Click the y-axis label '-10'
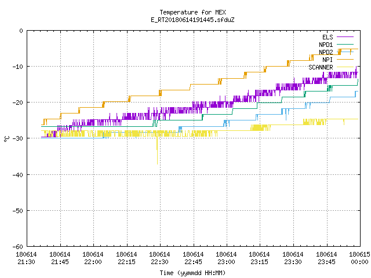Image resolution: width=371 pixels, height=278 pixels. (x=18, y=67)
